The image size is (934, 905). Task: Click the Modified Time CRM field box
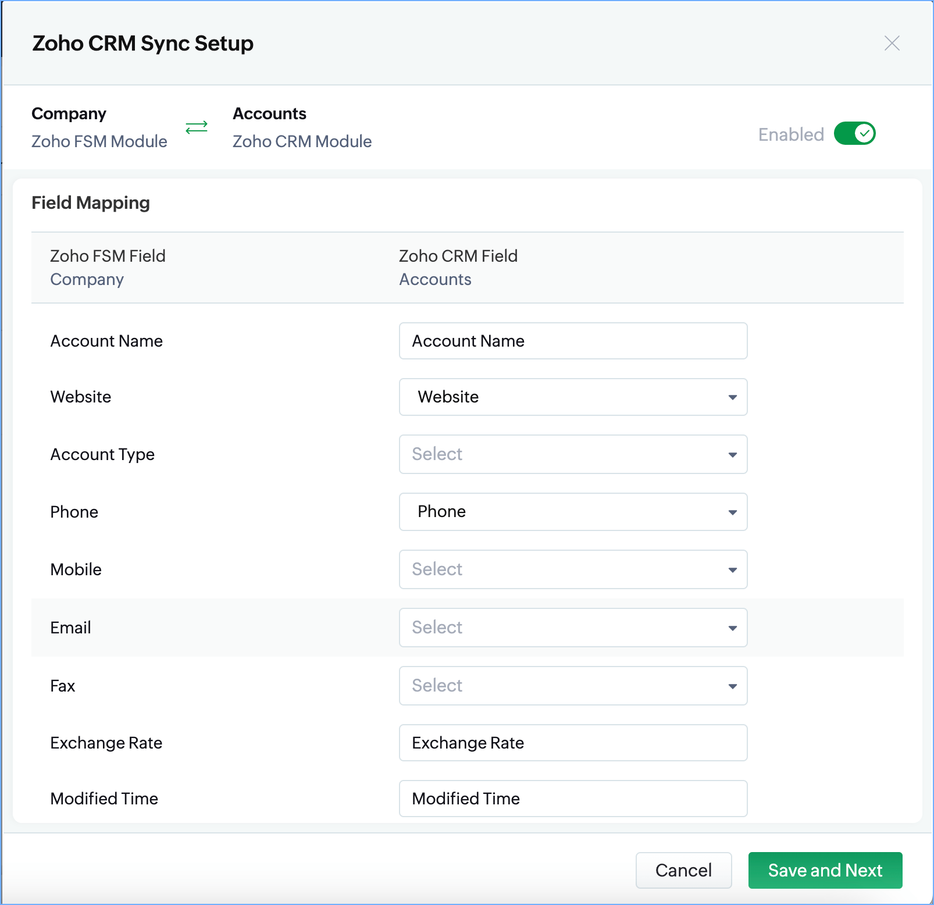[x=573, y=799]
